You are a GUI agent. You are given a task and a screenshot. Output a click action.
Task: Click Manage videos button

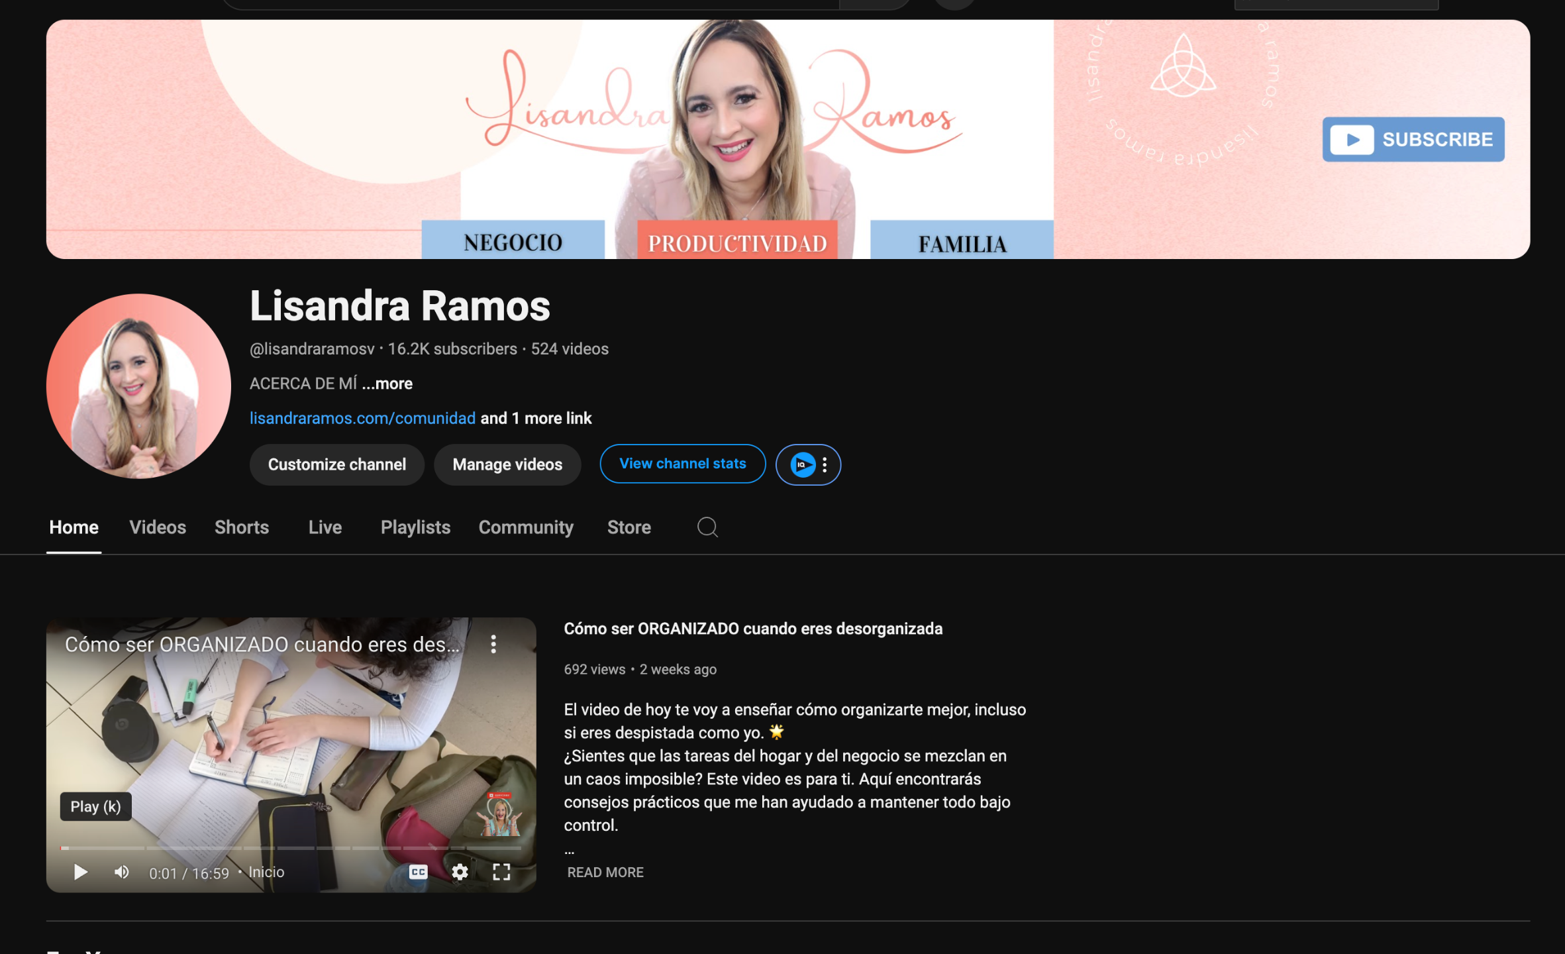point(507,464)
